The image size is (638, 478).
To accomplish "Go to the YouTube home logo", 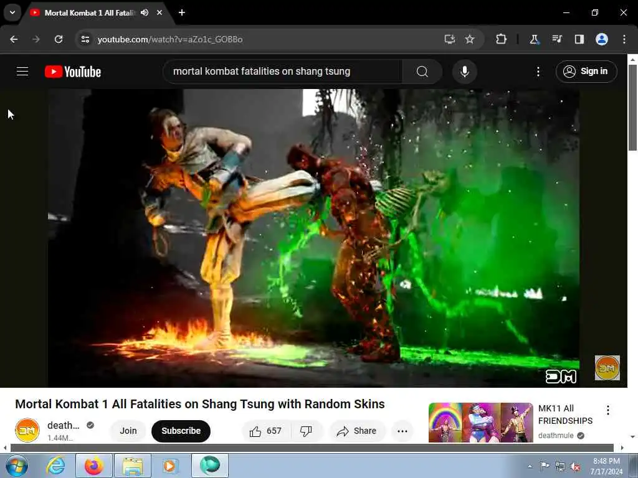I will pyautogui.click(x=73, y=72).
